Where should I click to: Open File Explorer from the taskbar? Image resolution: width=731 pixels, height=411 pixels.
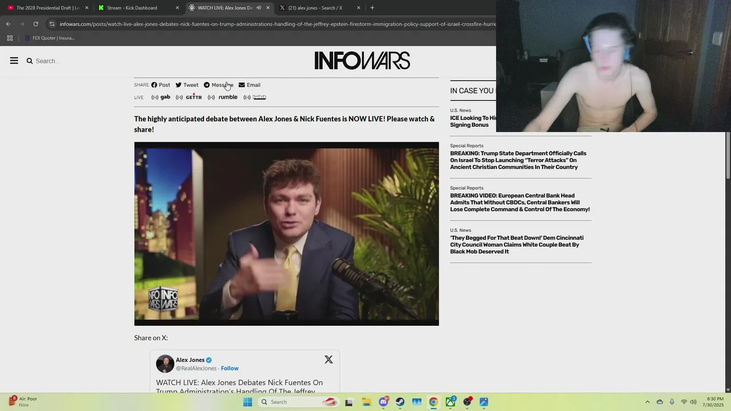[x=366, y=402]
